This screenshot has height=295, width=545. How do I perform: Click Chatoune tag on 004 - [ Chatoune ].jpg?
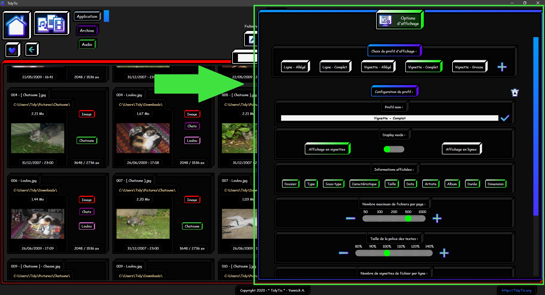[87, 140]
